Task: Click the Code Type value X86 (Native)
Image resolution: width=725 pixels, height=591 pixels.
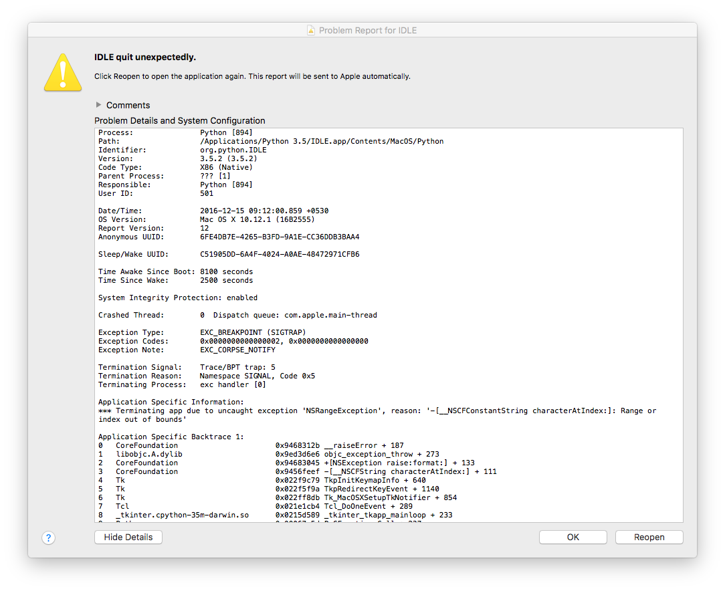Action: pos(226,167)
